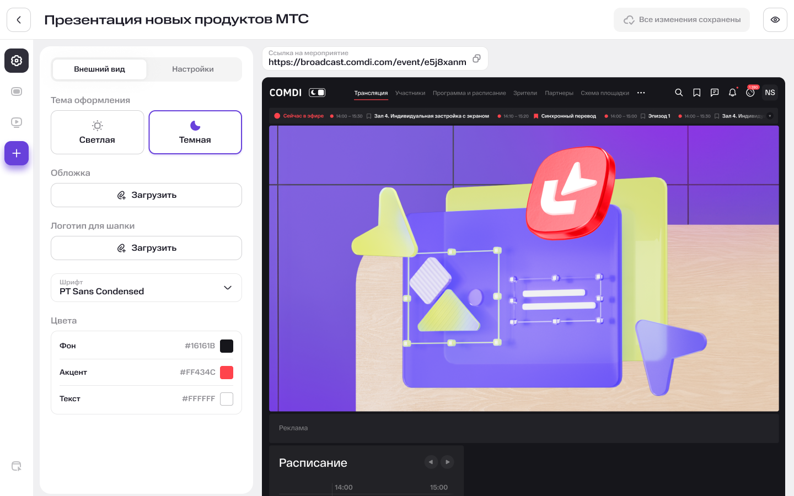
Task: Expand the live sessions ticker arrow
Action: (770, 116)
